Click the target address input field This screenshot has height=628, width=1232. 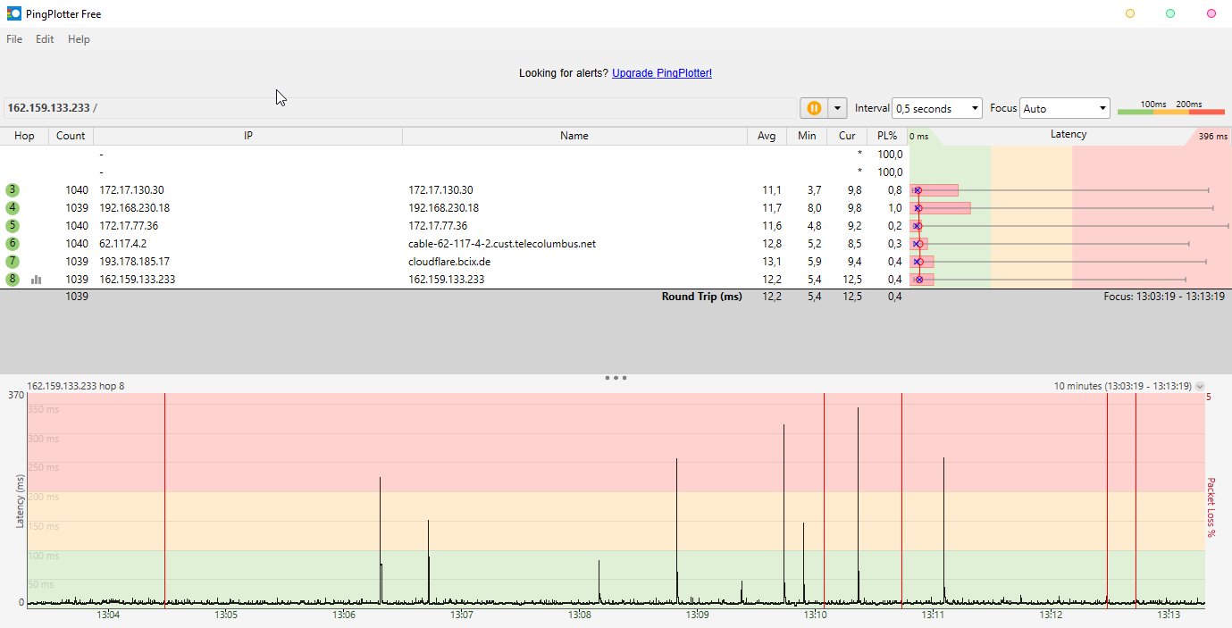pos(399,108)
